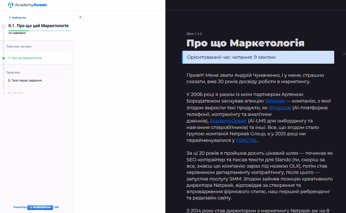Screen dimensions: 346x213
Task: Expand module "0.1. Про що цей Маркетологія"
Action: tap(3, 27)
